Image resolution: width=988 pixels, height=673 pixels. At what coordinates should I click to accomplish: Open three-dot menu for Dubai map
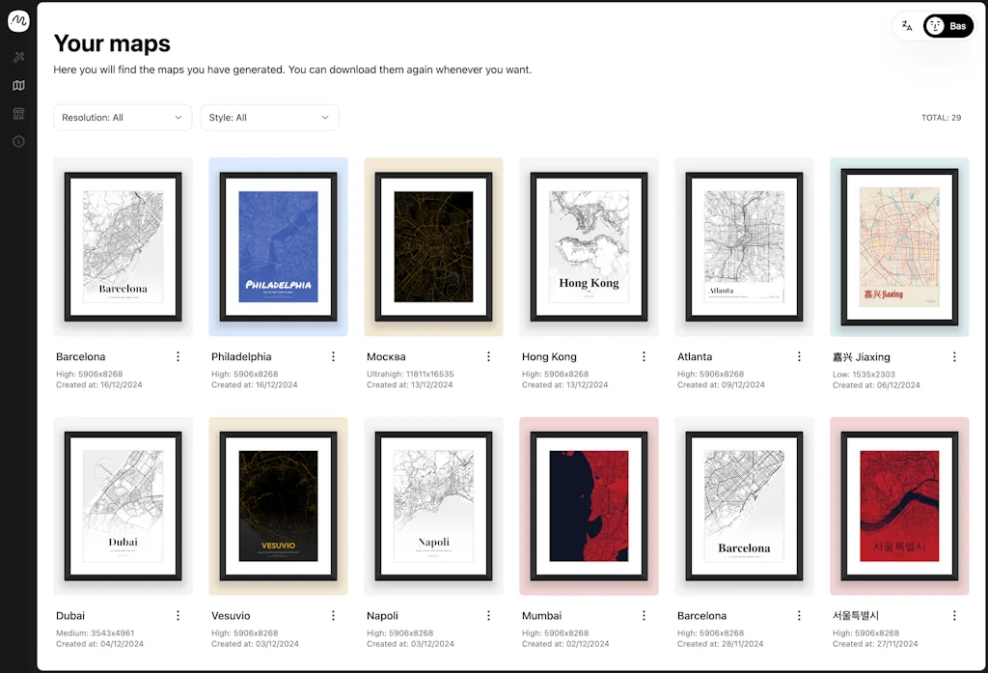pos(178,615)
